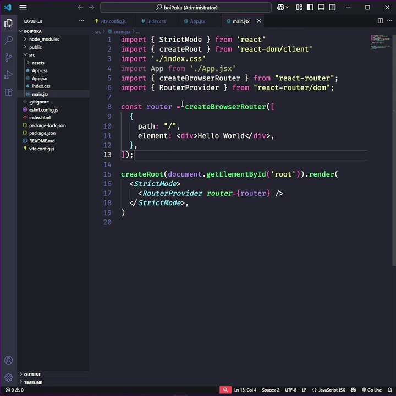This screenshot has height=396, width=396.
Task: Open the Manage gear settings icon
Action: pyautogui.click(x=9, y=377)
